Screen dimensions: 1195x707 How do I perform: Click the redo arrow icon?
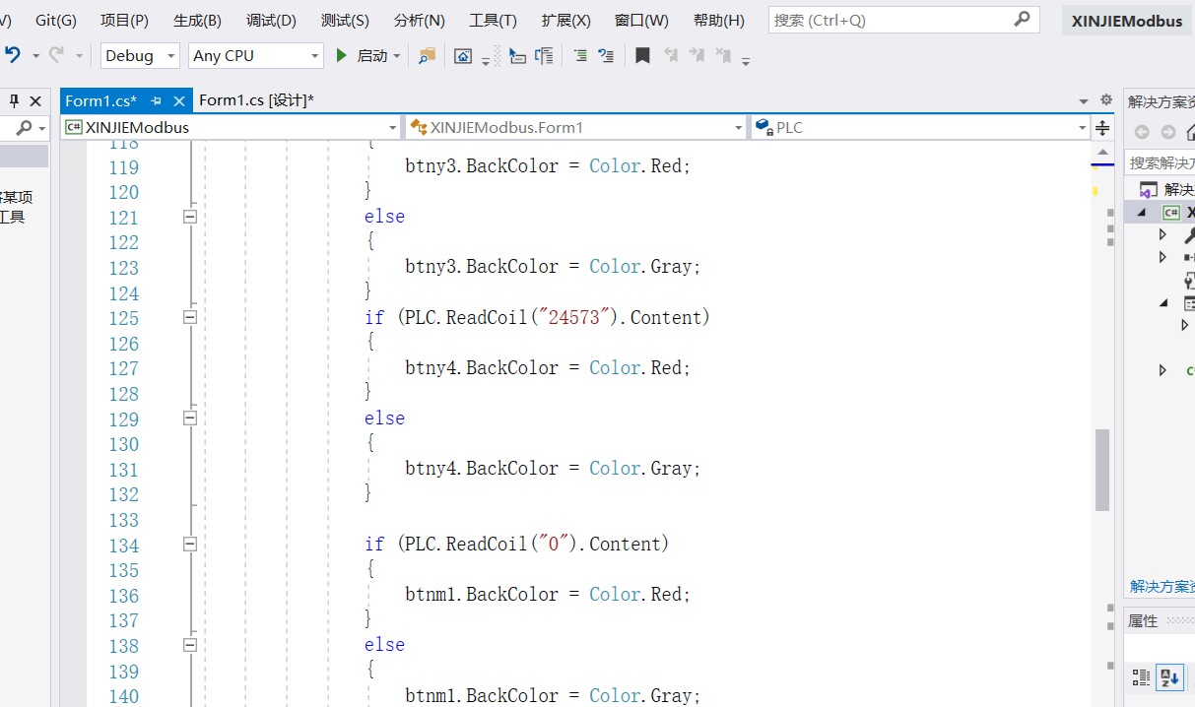[x=56, y=55]
